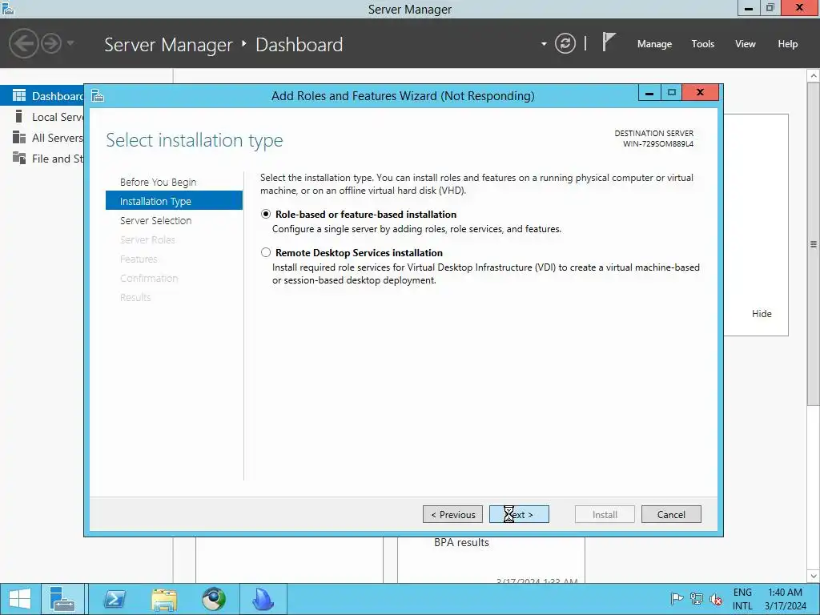Select the Local Server icon in the sidebar
This screenshot has width=820, height=615.
(19, 116)
